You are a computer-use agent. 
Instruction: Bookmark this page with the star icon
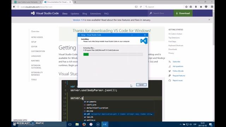186,7
